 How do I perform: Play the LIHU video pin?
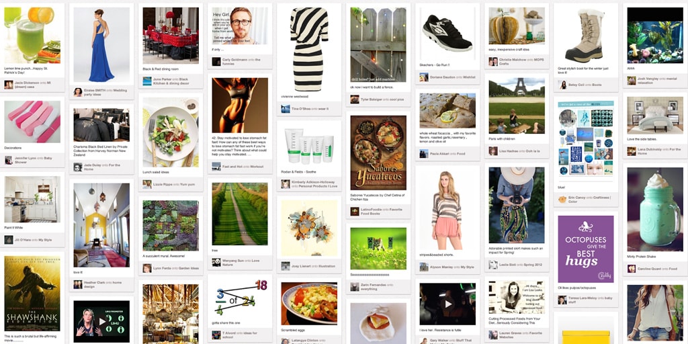(102, 321)
